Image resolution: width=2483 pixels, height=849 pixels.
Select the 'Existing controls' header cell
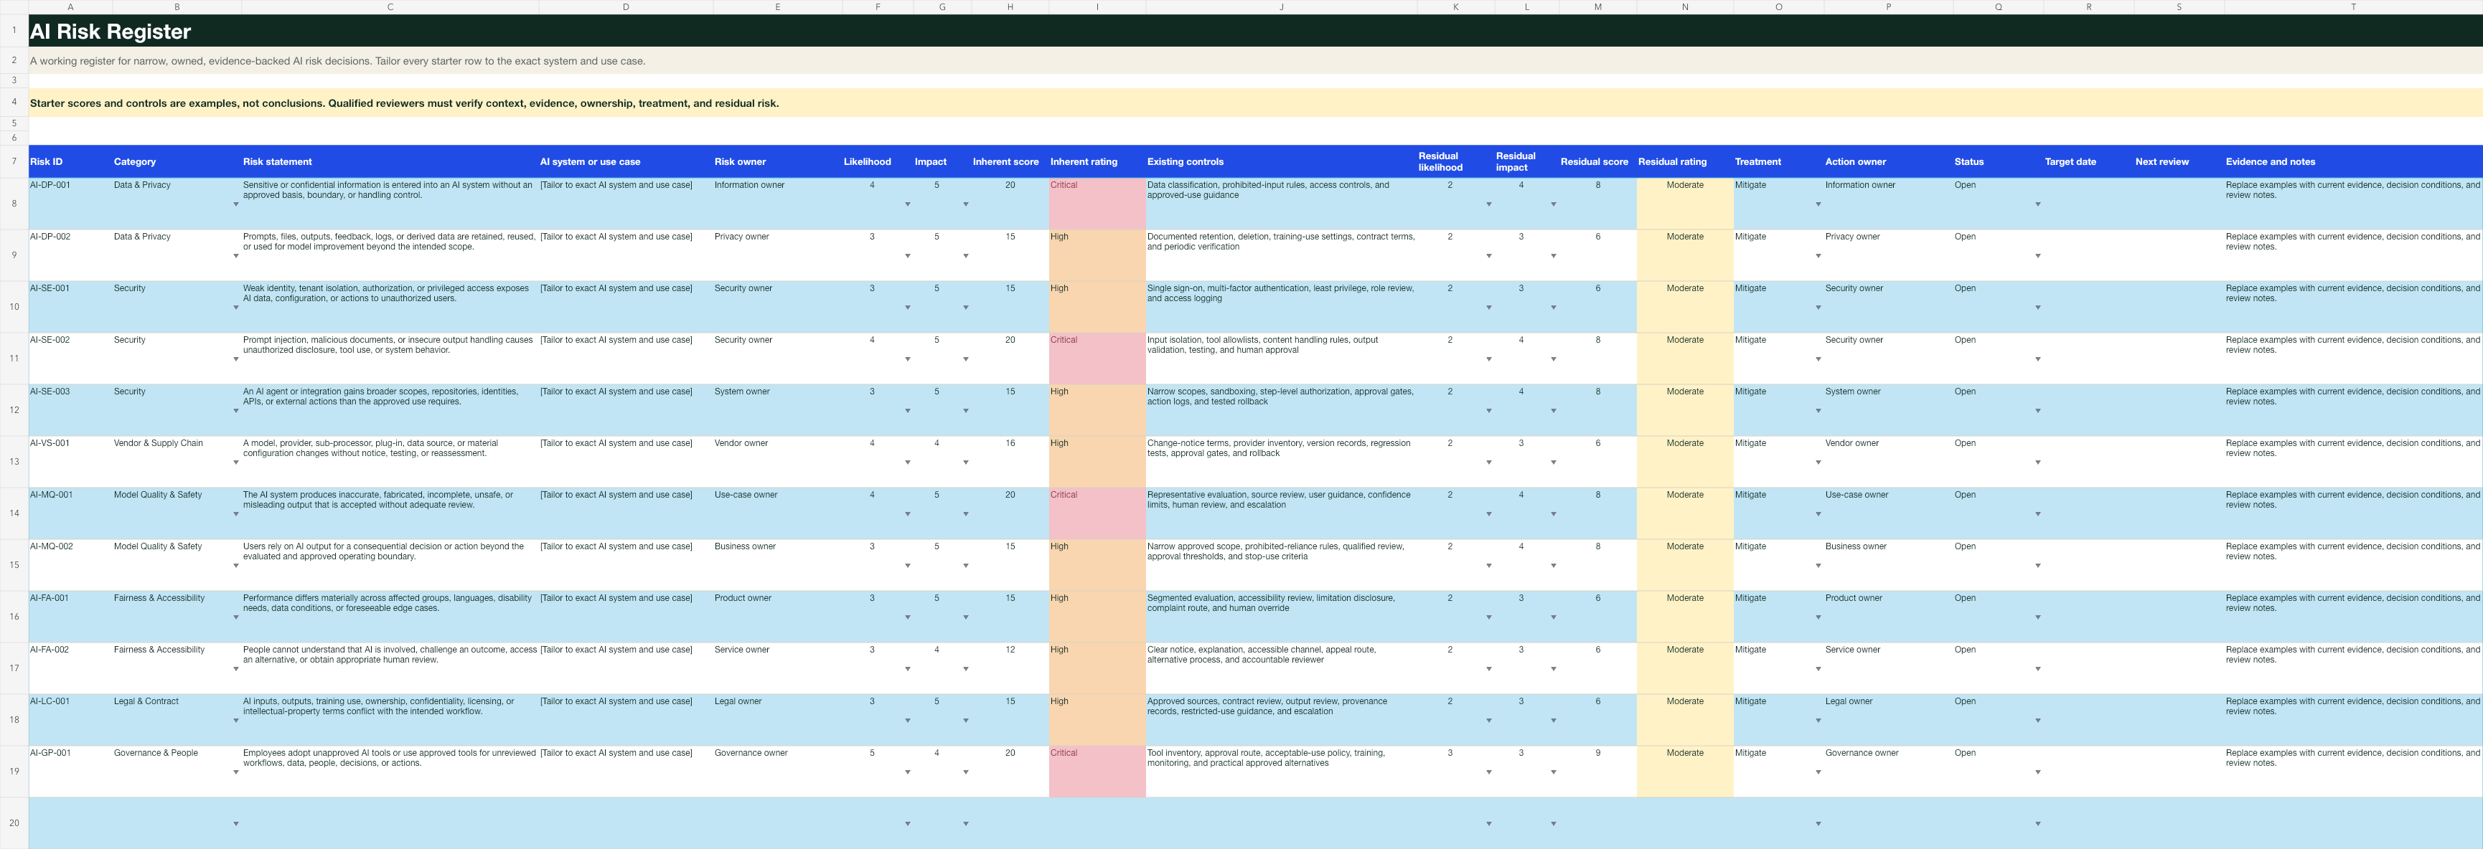pyautogui.click(x=1281, y=162)
